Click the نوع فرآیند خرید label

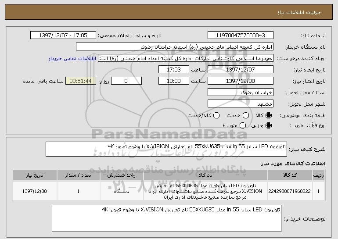tap(308, 125)
